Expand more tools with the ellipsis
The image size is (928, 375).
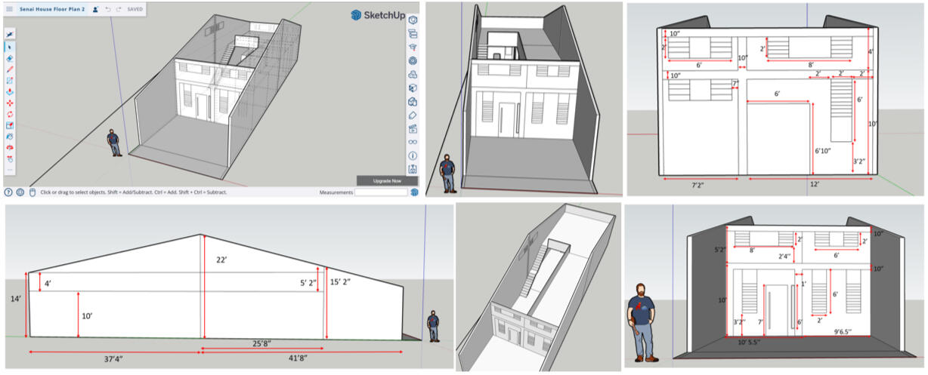coord(9,171)
